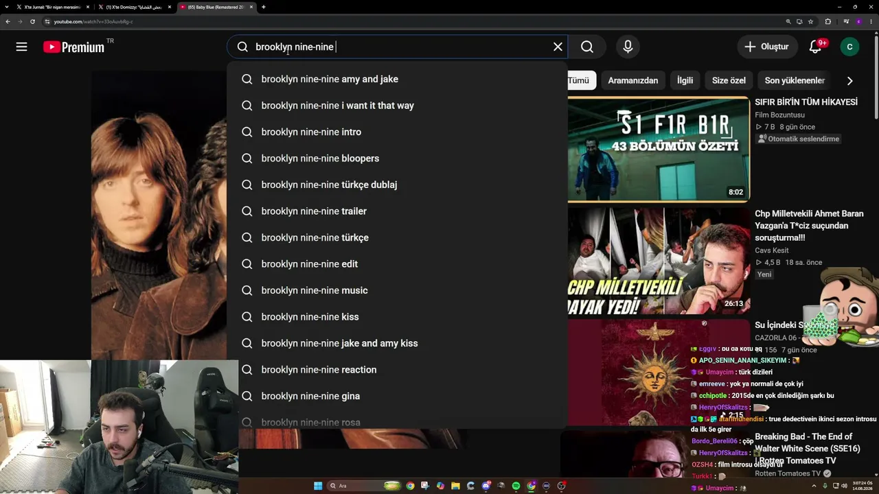
Task: Clear the search box with the X
Action: tap(558, 47)
